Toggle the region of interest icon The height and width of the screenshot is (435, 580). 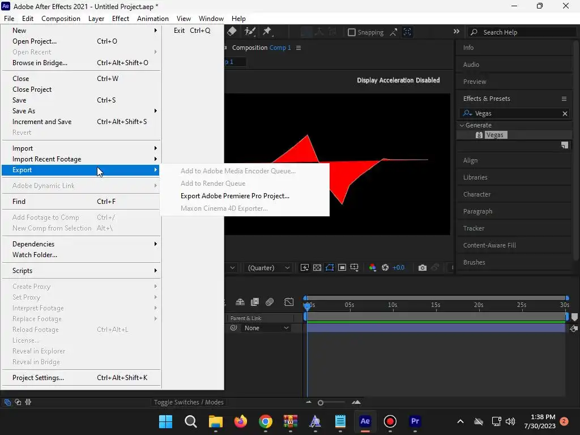tap(342, 267)
